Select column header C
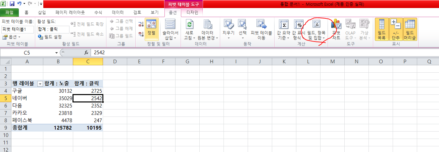 click(88, 62)
